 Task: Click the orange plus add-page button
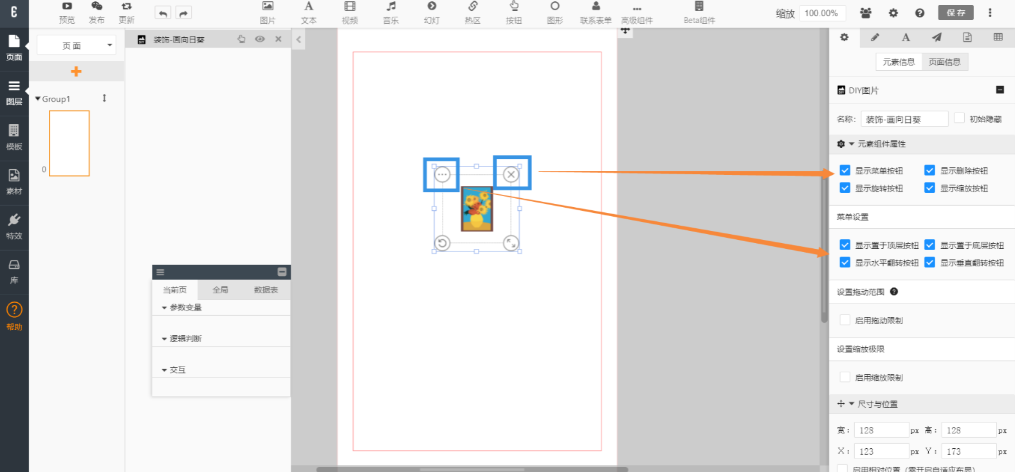pos(76,71)
